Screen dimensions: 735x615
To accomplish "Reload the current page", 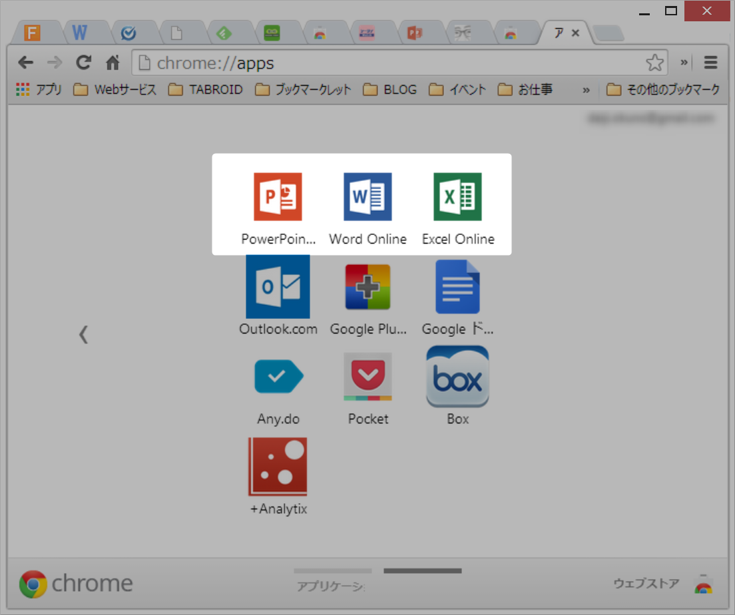I will pos(83,63).
